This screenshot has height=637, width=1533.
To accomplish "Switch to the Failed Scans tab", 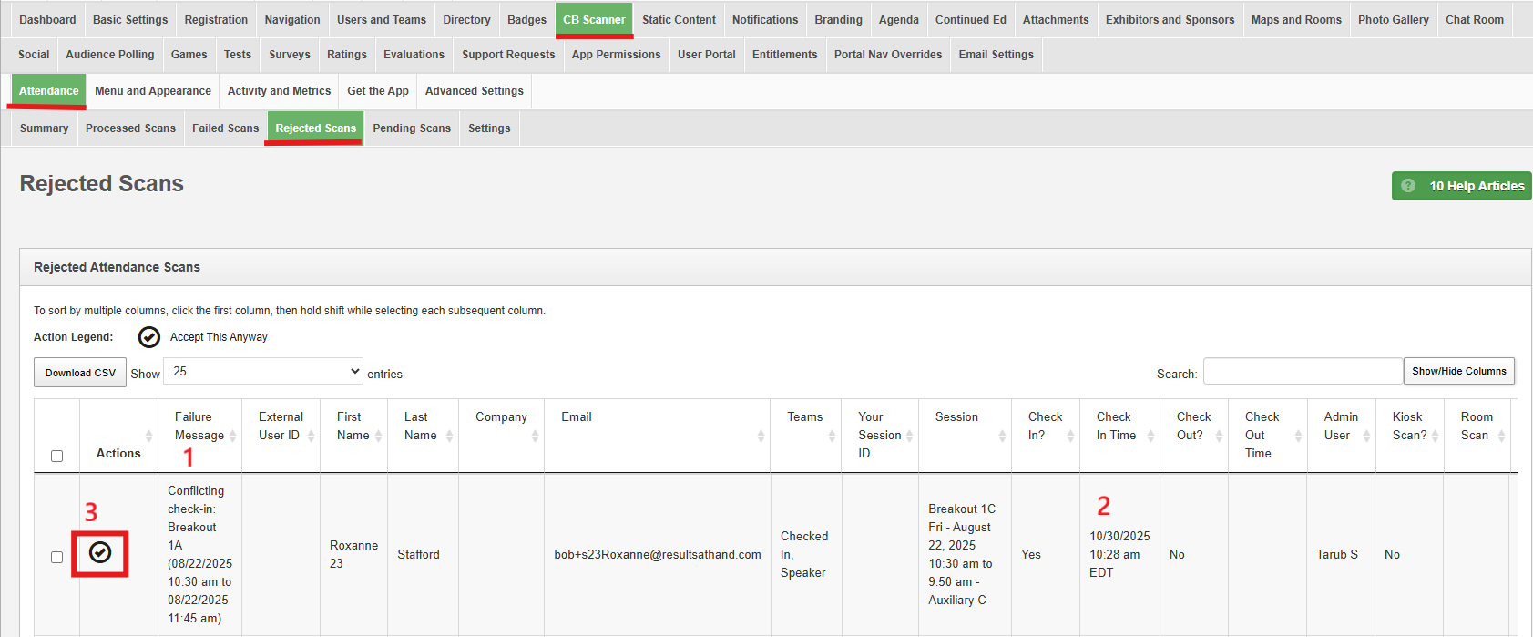I will click(x=225, y=128).
